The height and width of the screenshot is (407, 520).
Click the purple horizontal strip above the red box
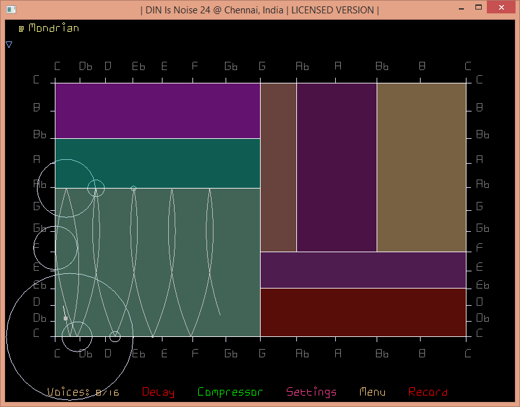point(363,270)
